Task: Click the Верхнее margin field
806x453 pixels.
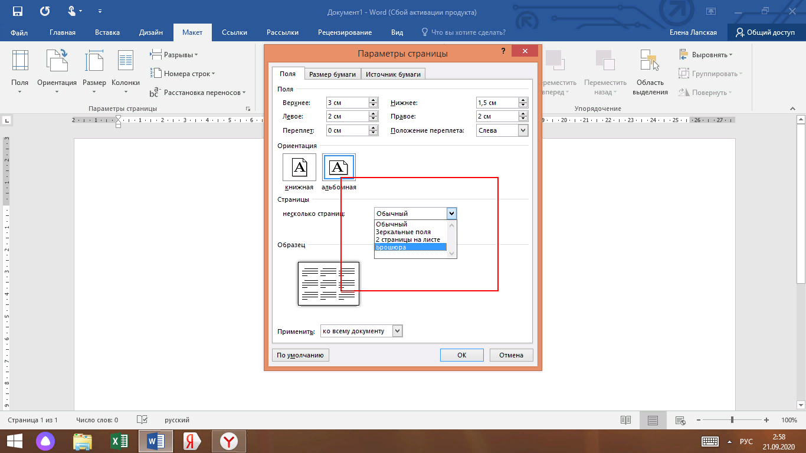Action: [347, 103]
